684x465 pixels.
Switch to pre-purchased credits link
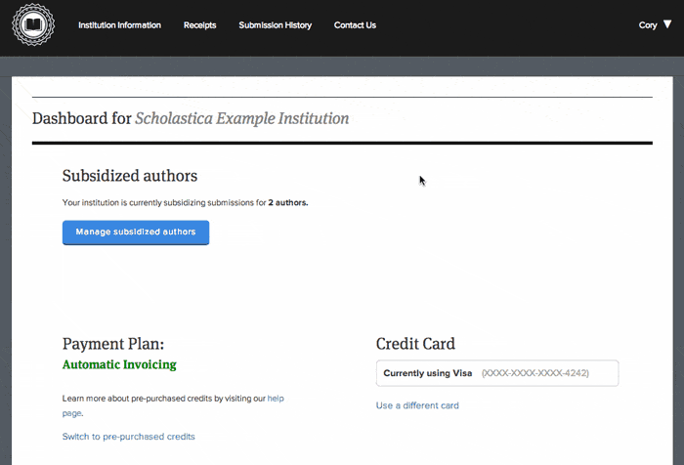click(129, 437)
